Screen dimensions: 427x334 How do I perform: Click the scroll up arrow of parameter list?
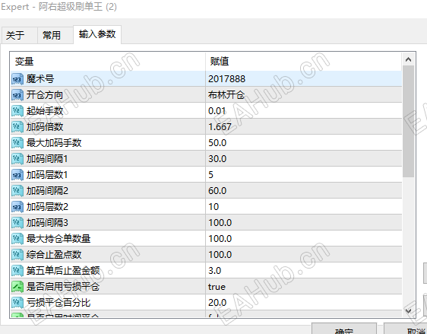(408, 59)
